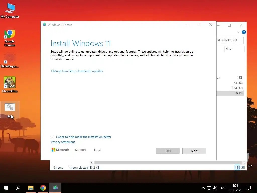Click the Microsoft logo in Setup
Viewport: 257px width, 193px height.
tap(60, 150)
